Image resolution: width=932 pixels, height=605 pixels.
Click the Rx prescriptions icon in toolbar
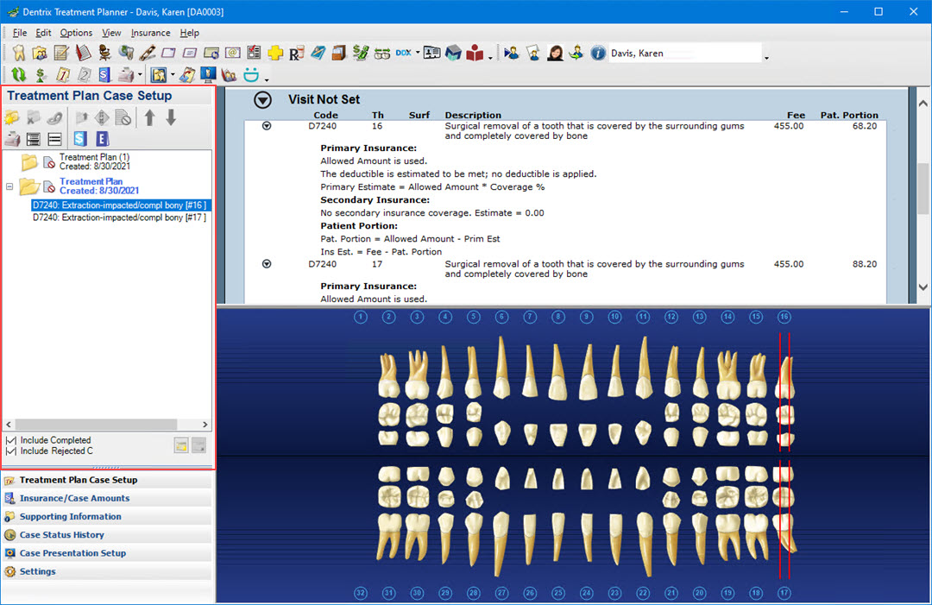tap(296, 54)
